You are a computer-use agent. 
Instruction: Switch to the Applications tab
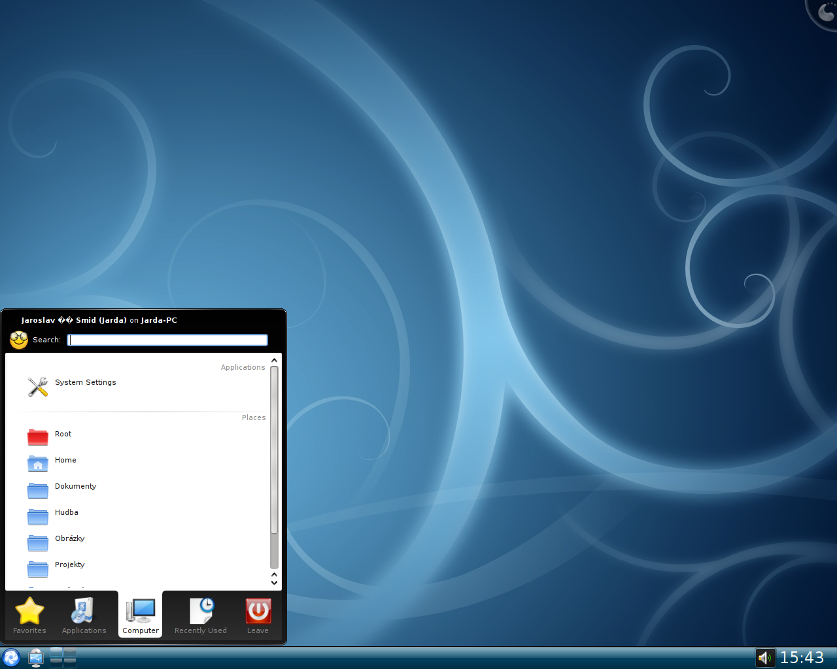coord(84,615)
